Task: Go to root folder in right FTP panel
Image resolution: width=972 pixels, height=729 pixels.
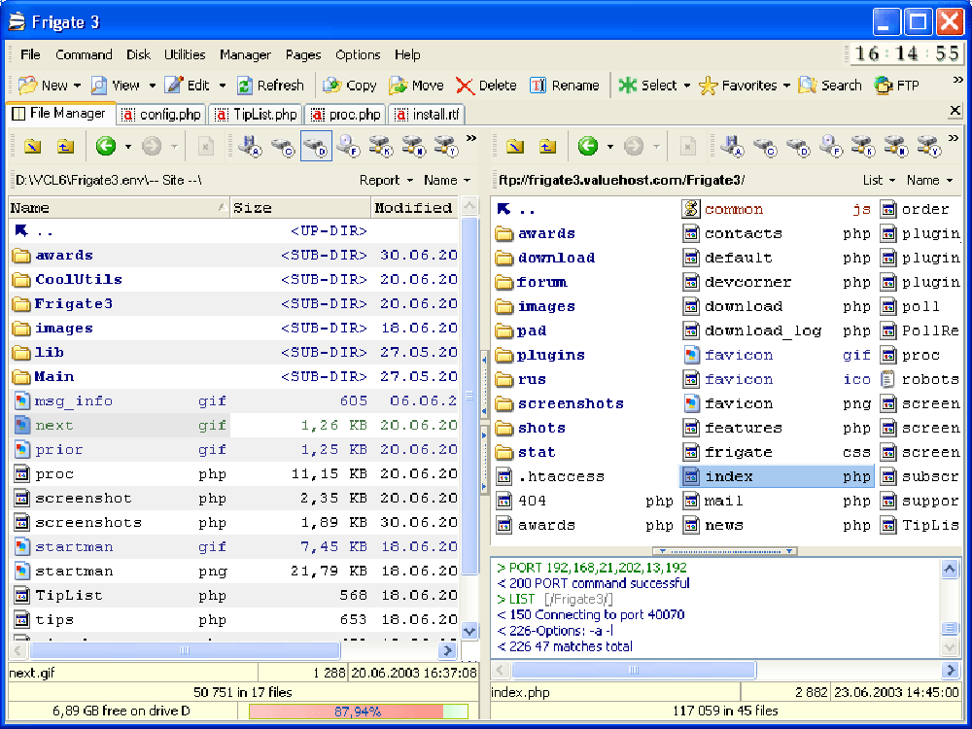Action: point(514,147)
